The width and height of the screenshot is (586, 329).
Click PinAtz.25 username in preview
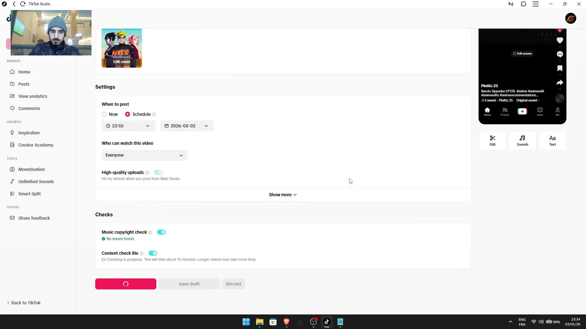point(489,86)
